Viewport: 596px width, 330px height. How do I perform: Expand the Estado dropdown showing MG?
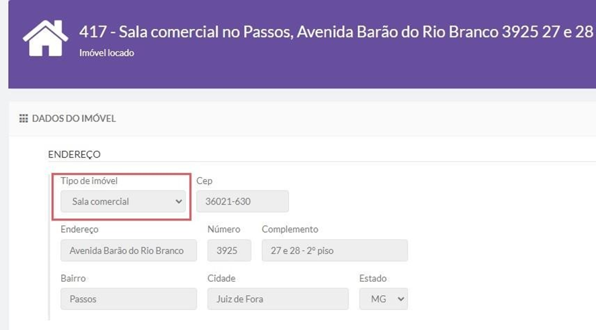pyautogui.click(x=383, y=299)
